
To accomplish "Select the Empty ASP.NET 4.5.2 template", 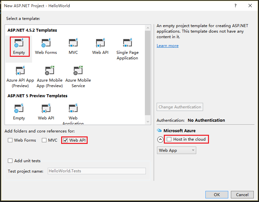I will pyautogui.click(x=19, y=46).
